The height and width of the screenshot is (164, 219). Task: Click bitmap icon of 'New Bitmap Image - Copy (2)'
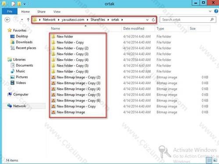pos(54,77)
